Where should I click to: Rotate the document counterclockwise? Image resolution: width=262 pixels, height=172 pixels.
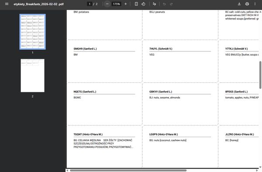(143, 4)
